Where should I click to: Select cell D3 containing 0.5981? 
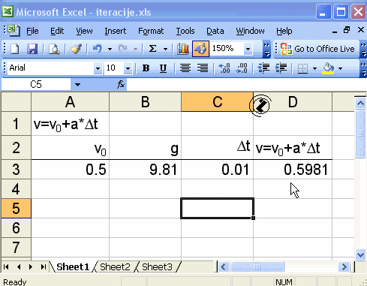click(x=293, y=170)
